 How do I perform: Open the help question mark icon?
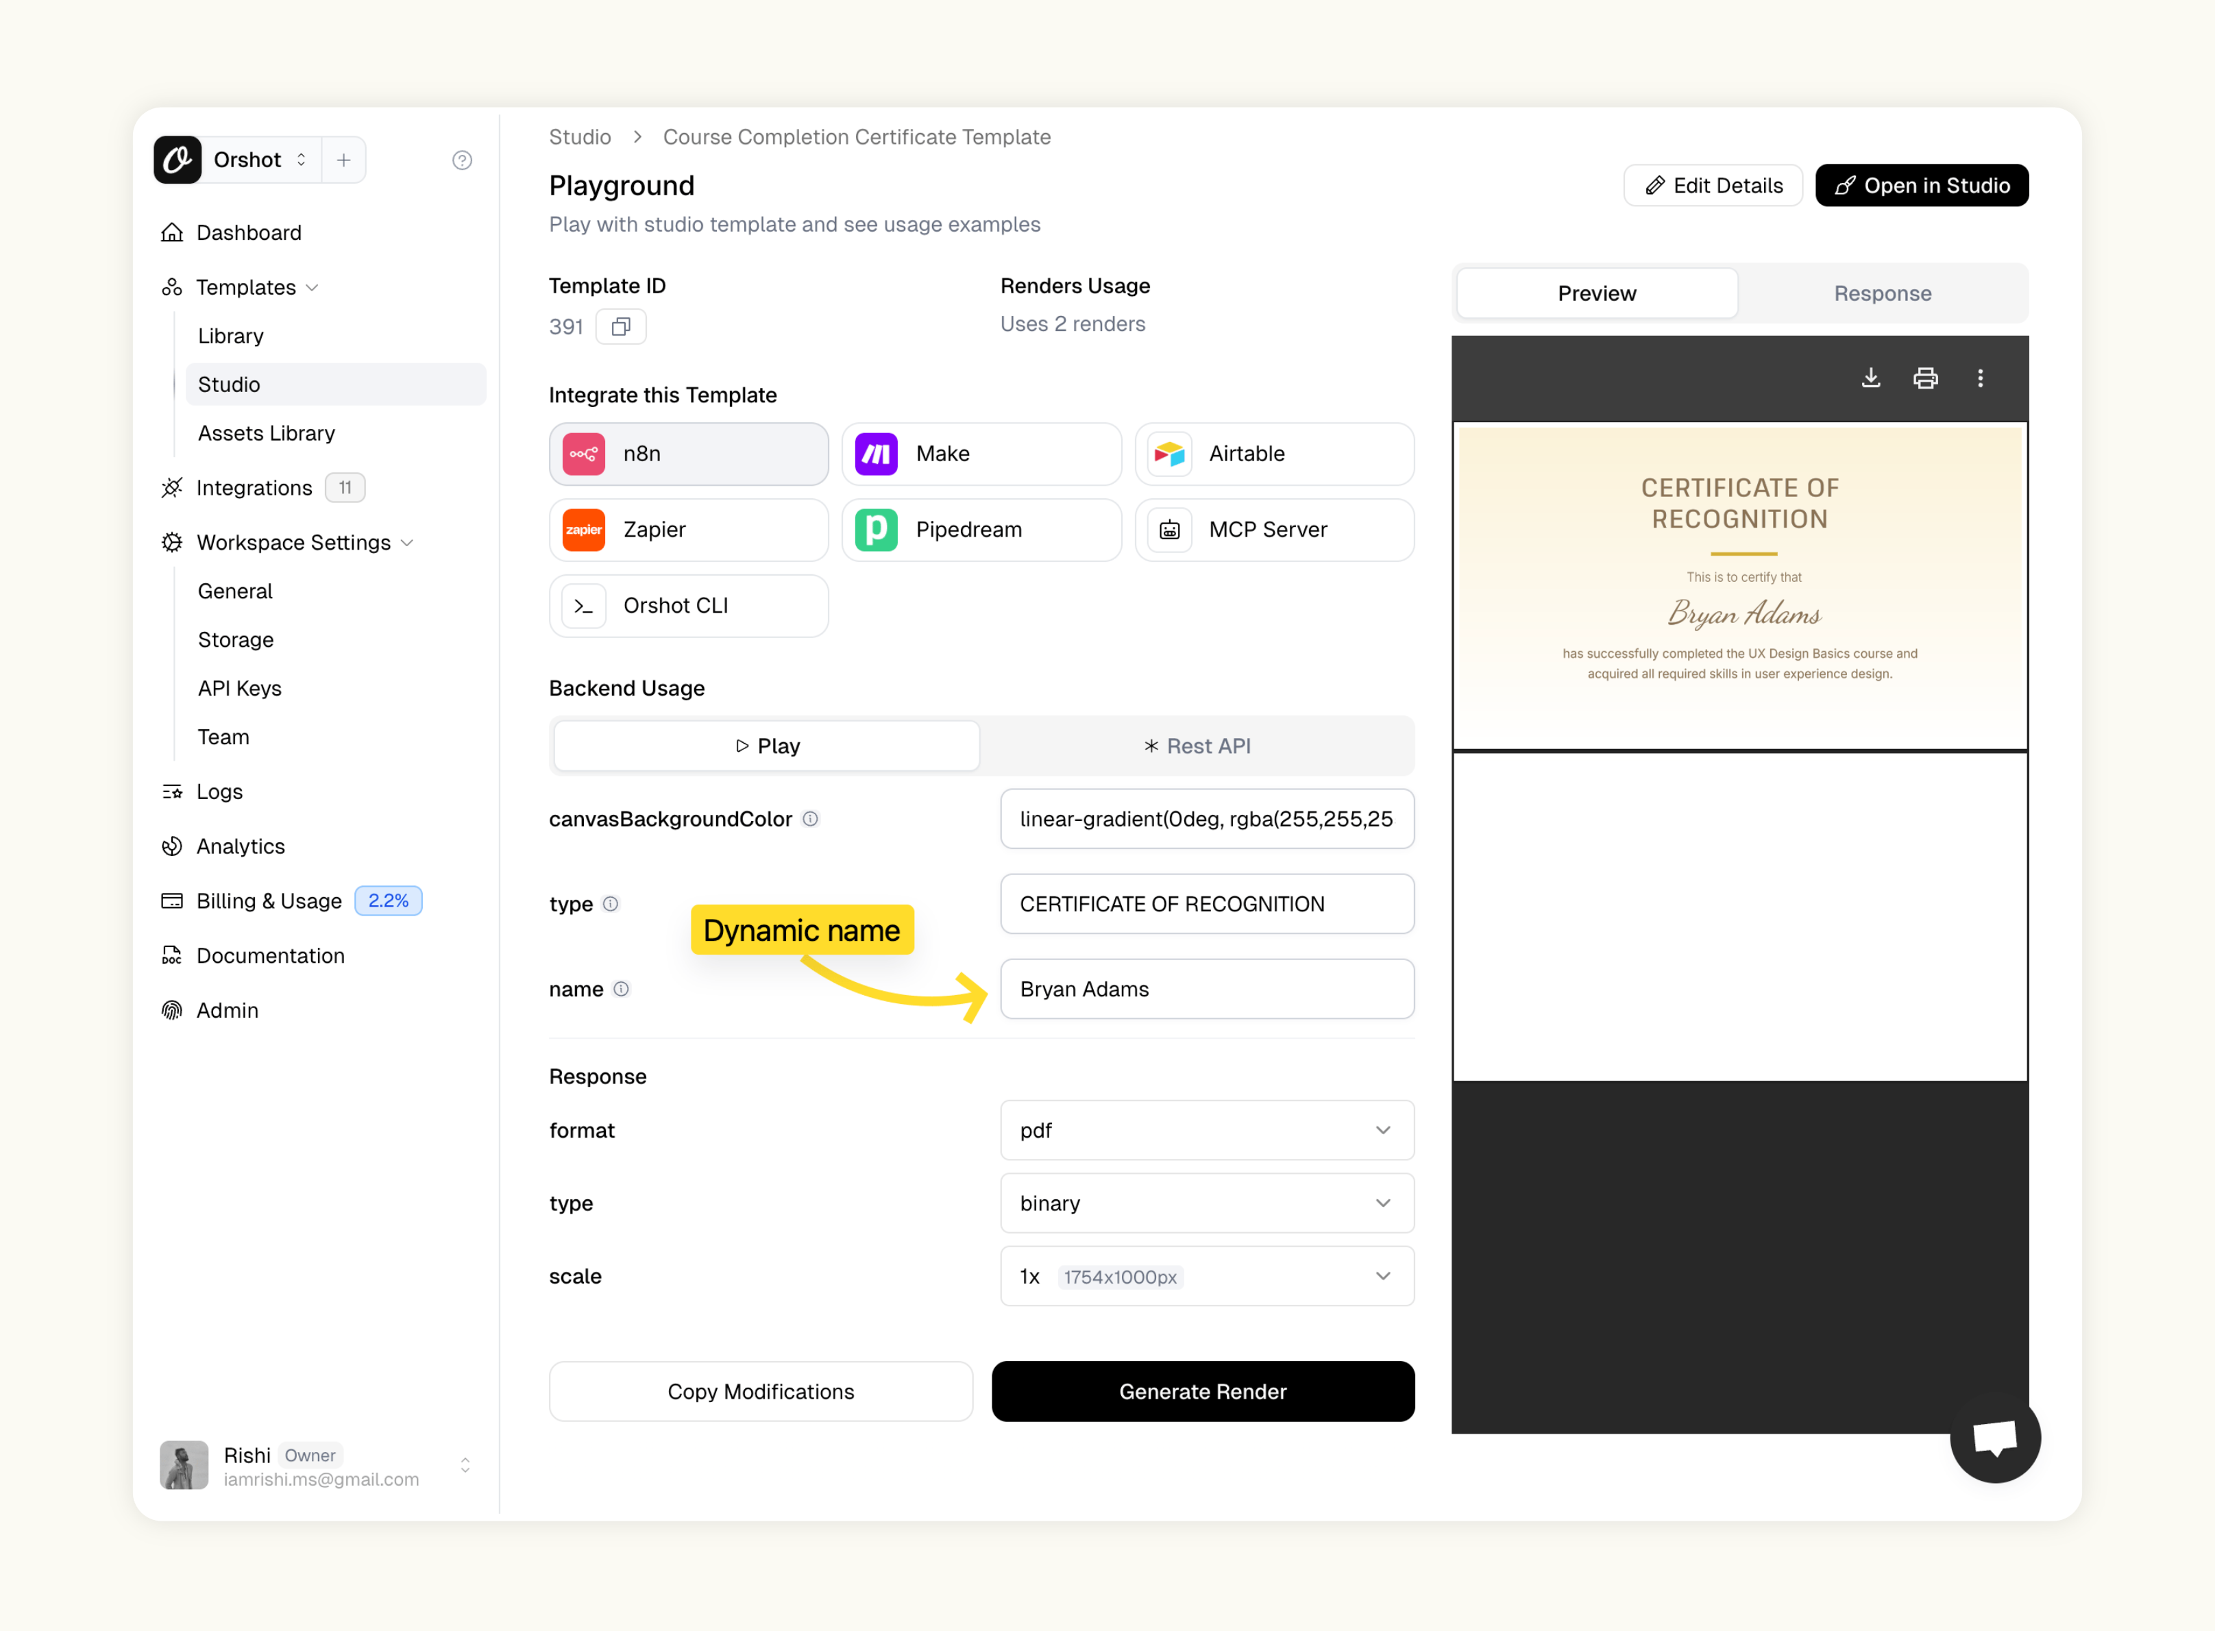[x=462, y=160]
